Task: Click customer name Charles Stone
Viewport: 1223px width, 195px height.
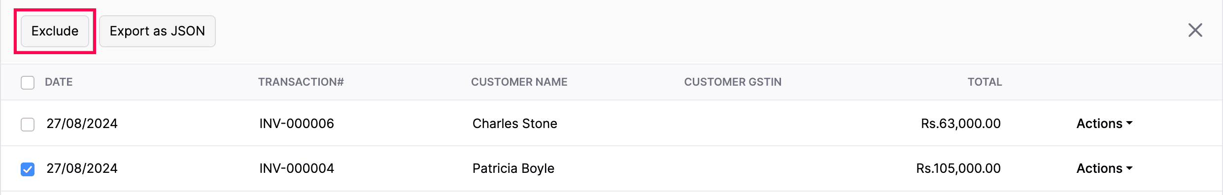Action: tap(515, 124)
